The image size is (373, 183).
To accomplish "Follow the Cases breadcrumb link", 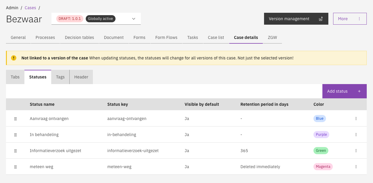I will pos(30,8).
